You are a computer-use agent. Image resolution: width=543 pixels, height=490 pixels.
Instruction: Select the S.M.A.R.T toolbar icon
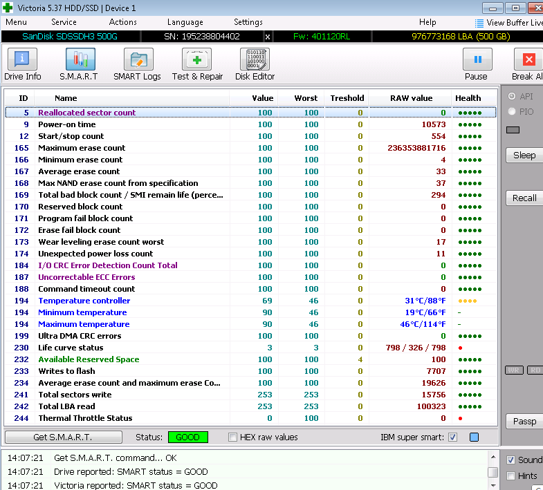[80, 59]
